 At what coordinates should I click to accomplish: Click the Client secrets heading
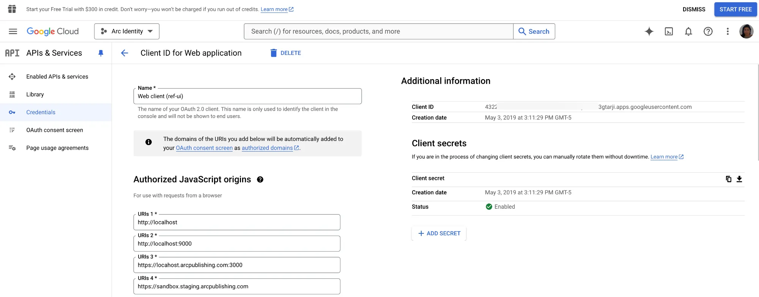click(x=439, y=143)
